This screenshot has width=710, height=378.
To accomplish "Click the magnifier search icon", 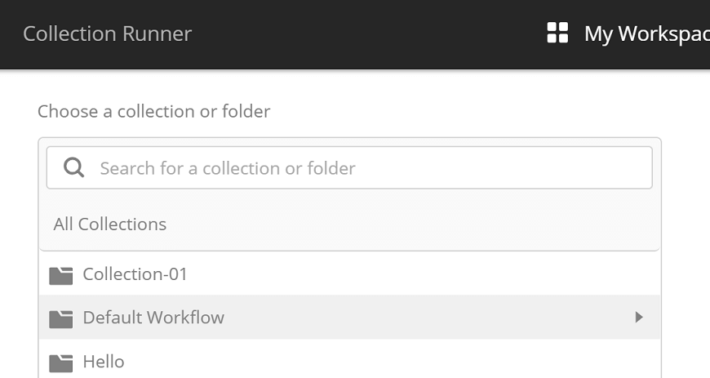I will [73, 167].
